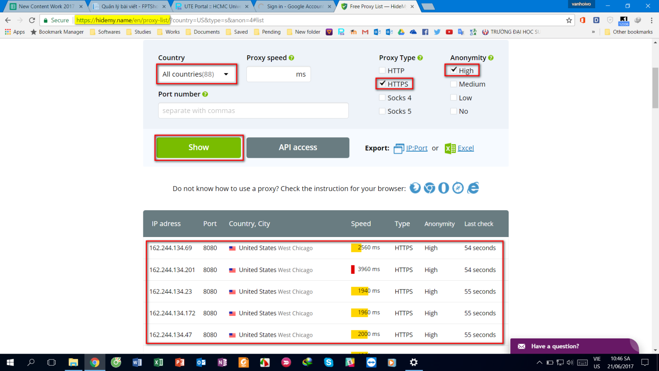This screenshot has height=371, width=659.
Task: Disable the HTTPS proxy type checkbox
Action: 382,84
